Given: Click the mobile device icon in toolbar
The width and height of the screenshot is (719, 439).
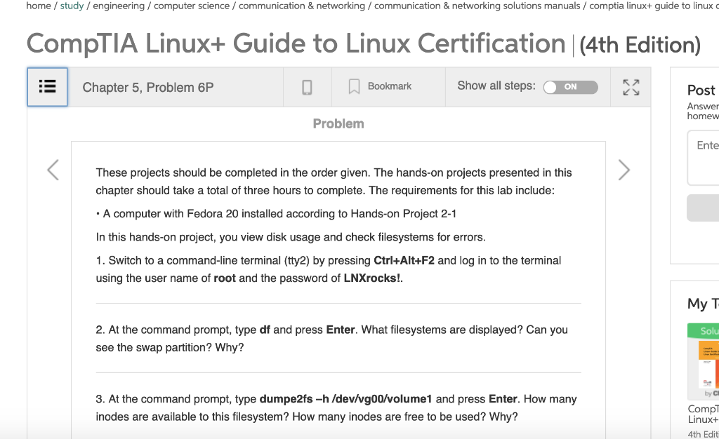Looking at the screenshot, I should (307, 87).
